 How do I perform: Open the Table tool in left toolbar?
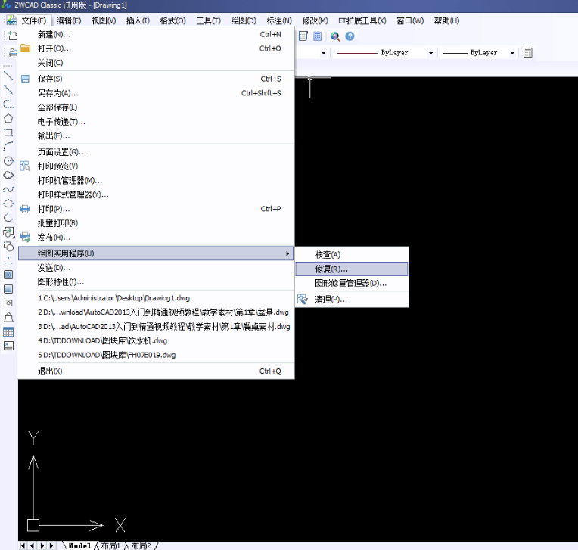tap(8, 331)
